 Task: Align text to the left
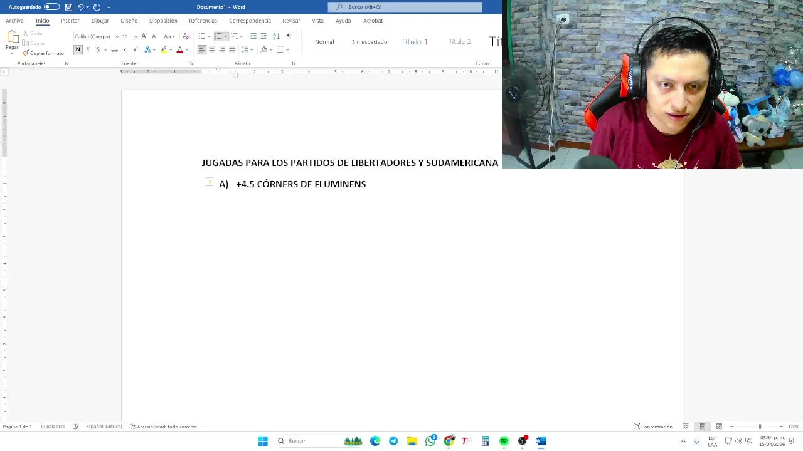[202, 49]
